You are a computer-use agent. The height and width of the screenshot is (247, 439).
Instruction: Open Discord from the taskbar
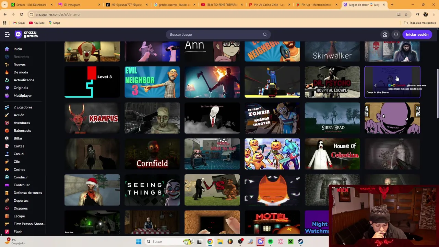[260, 242]
